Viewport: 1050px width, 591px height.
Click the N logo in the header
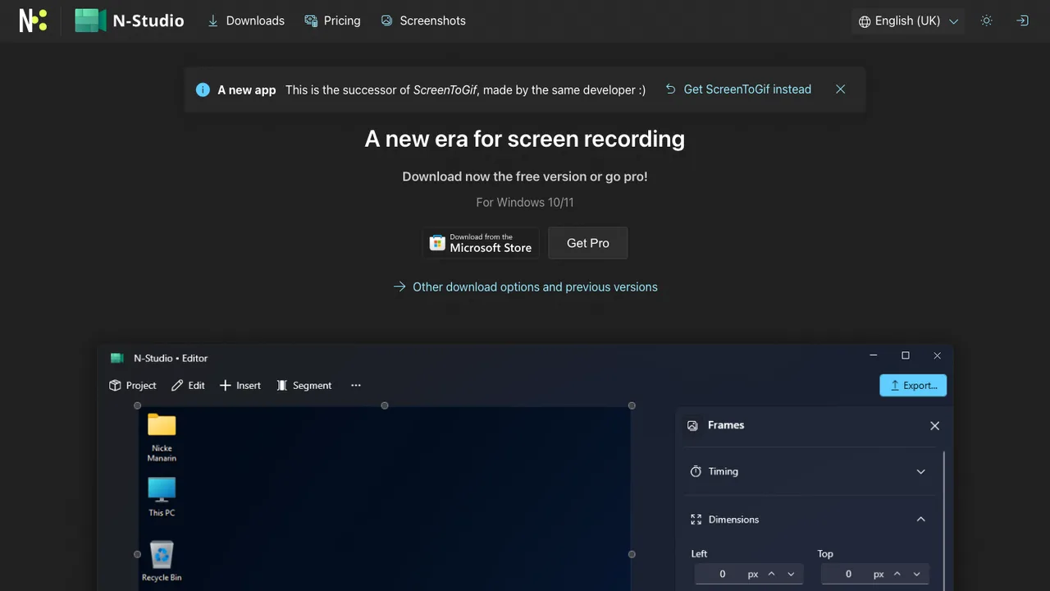[x=33, y=21]
